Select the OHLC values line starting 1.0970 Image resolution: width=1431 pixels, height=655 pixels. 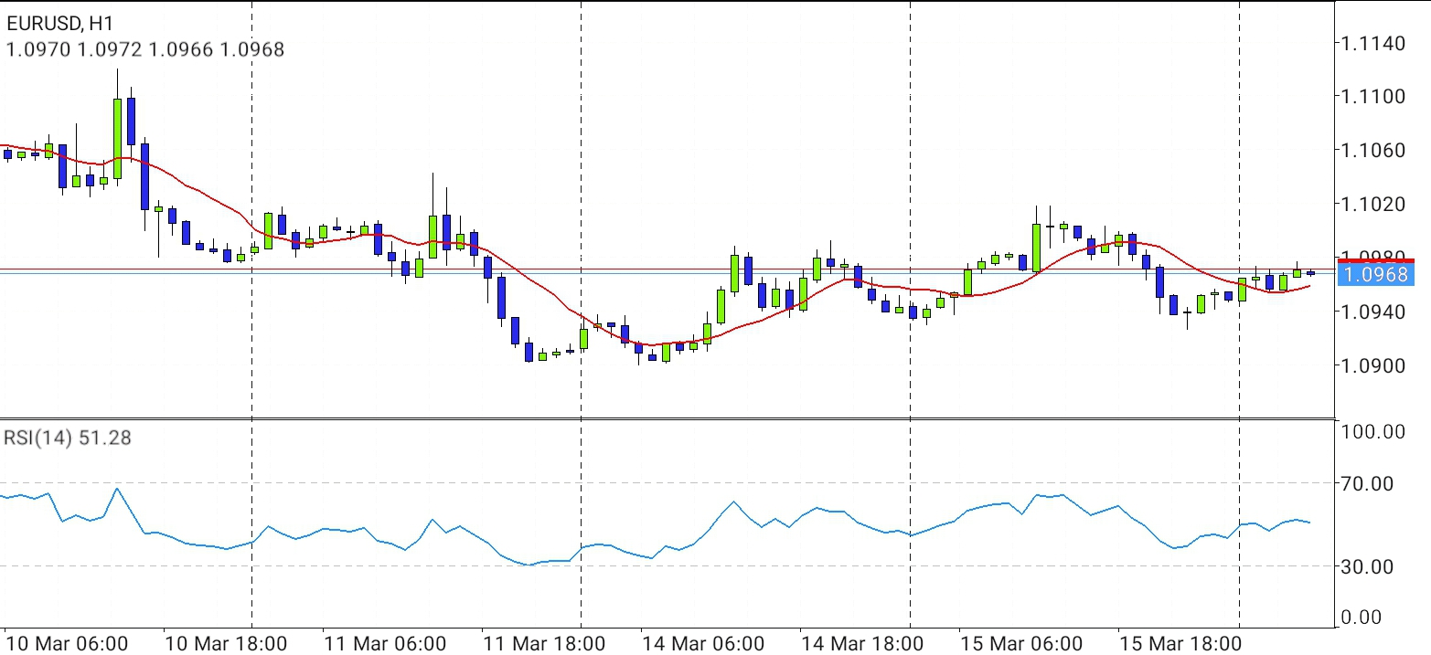click(x=145, y=49)
